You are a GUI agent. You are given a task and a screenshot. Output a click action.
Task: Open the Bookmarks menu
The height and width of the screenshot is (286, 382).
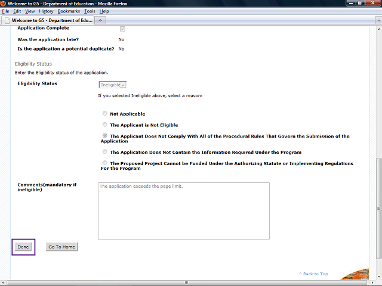tap(69, 11)
